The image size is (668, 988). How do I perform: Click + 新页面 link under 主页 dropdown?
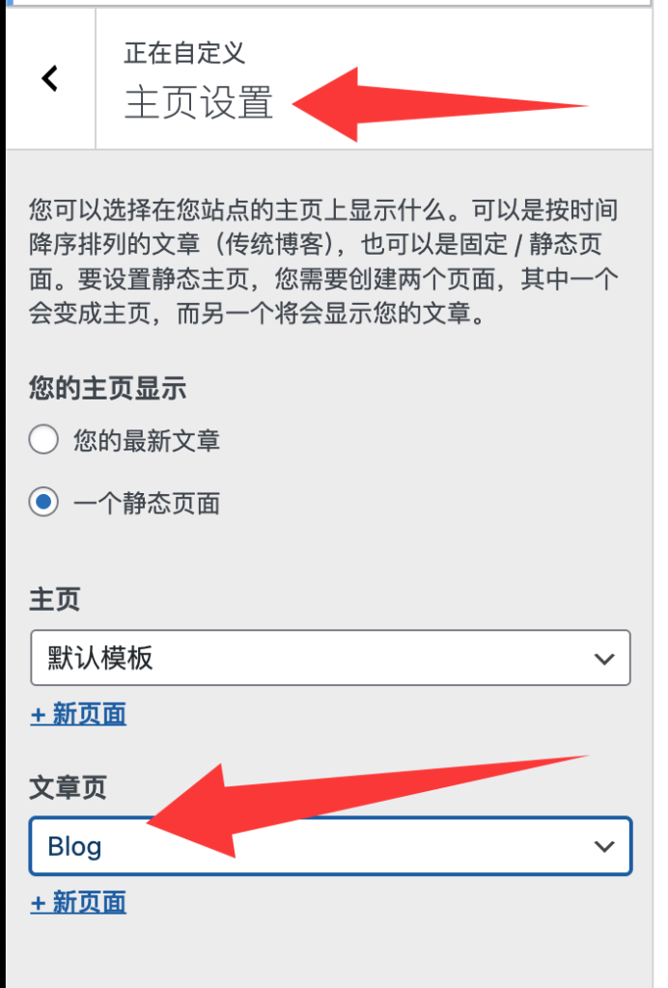(x=78, y=715)
